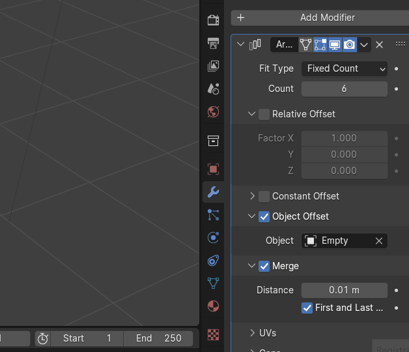This screenshot has height=352, width=409.
Task: Click the Factor X value field
Action: click(x=345, y=138)
